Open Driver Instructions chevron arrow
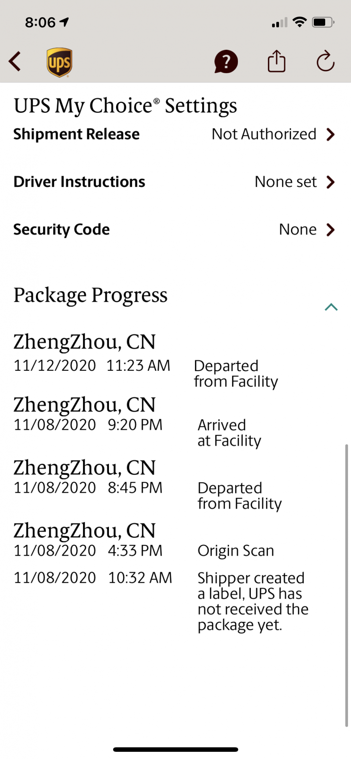This screenshot has width=351, height=759. point(331,182)
